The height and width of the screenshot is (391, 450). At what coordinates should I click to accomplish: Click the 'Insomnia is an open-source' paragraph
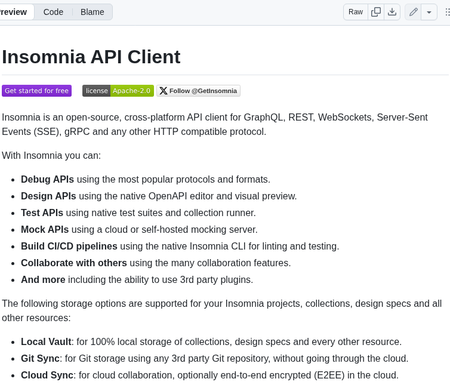[x=215, y=125]
